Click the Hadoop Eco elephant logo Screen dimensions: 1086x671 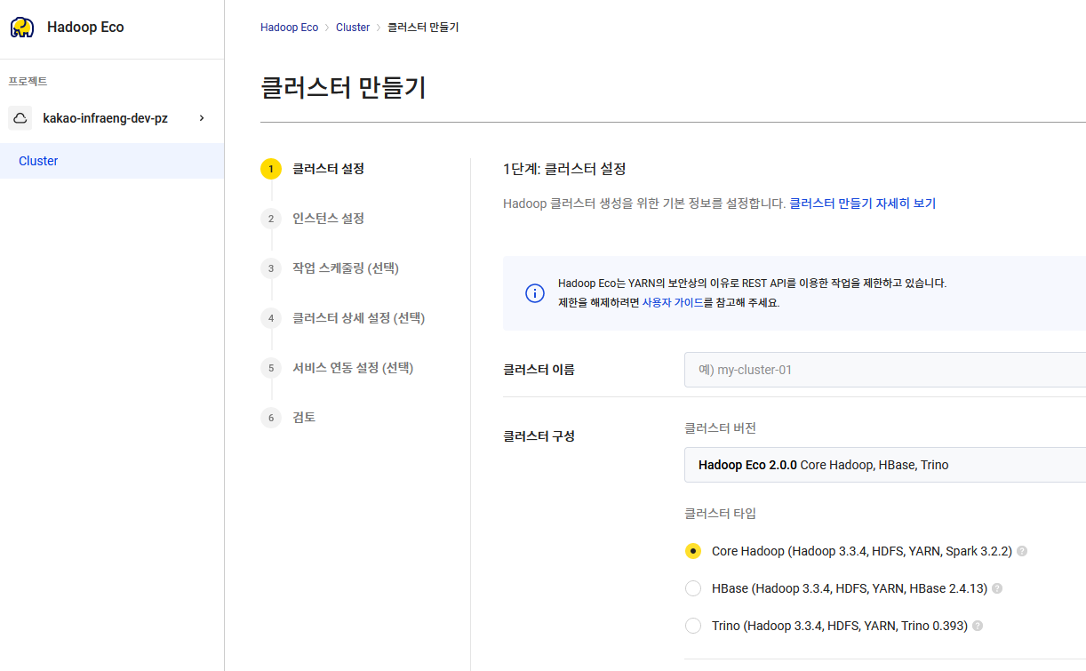(x=21, y=27)
